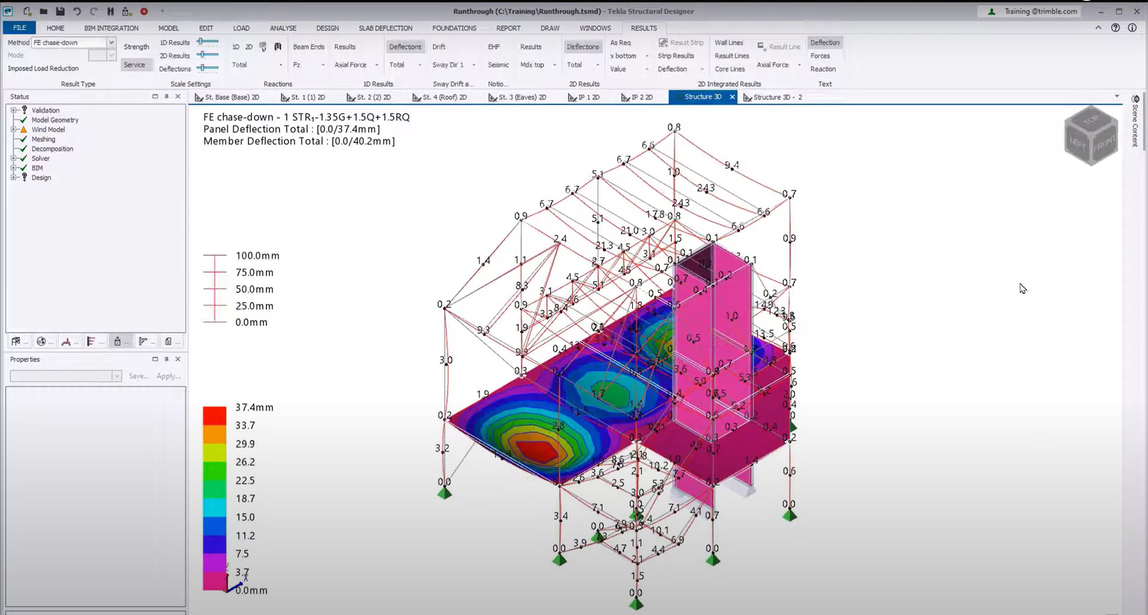This screenshot has width=1148, height=615.
Task: Click the Scene Content sidebar panel
Action: click(x=1134, y=129)
